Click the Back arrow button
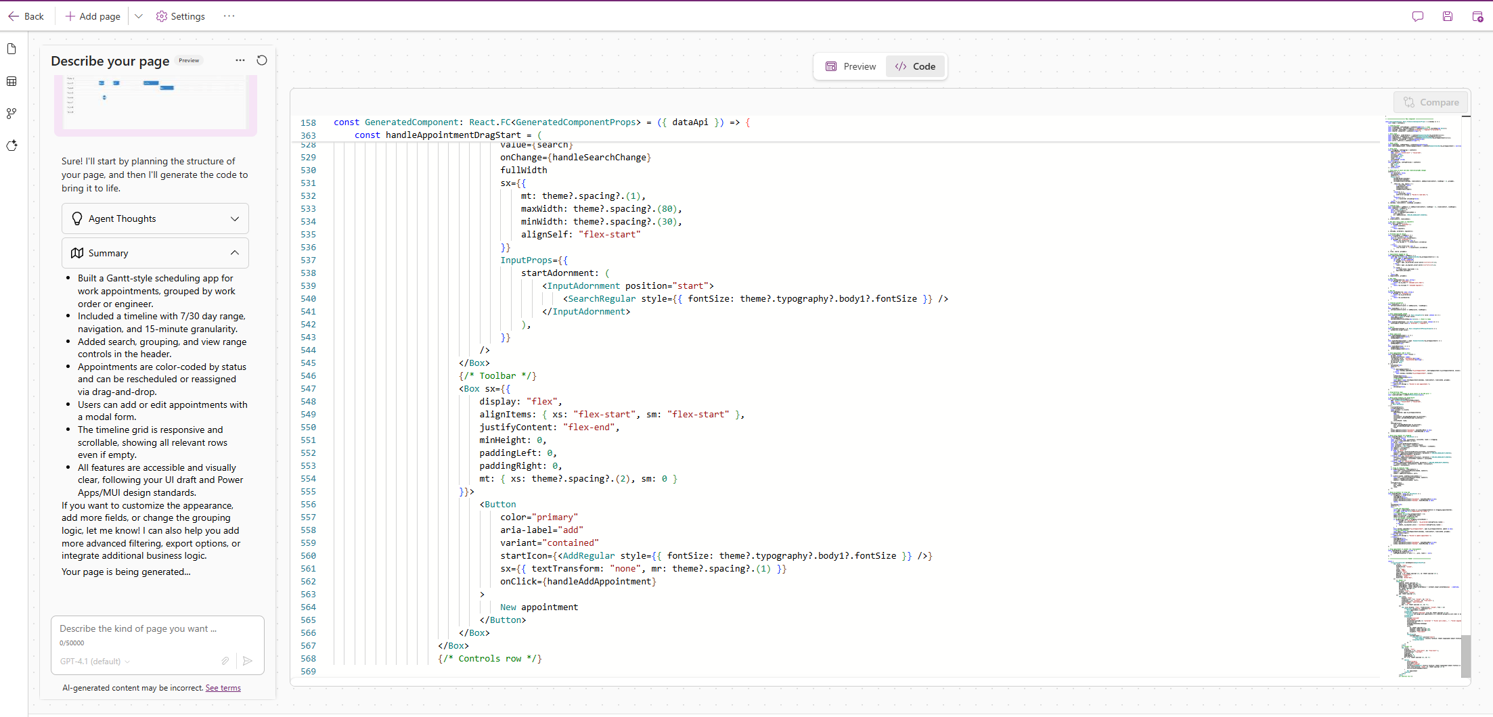 point(26,16)
